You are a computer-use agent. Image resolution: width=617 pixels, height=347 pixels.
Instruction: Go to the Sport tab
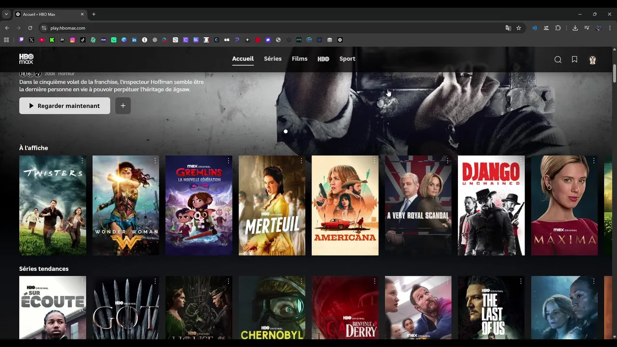coord(347,59)
